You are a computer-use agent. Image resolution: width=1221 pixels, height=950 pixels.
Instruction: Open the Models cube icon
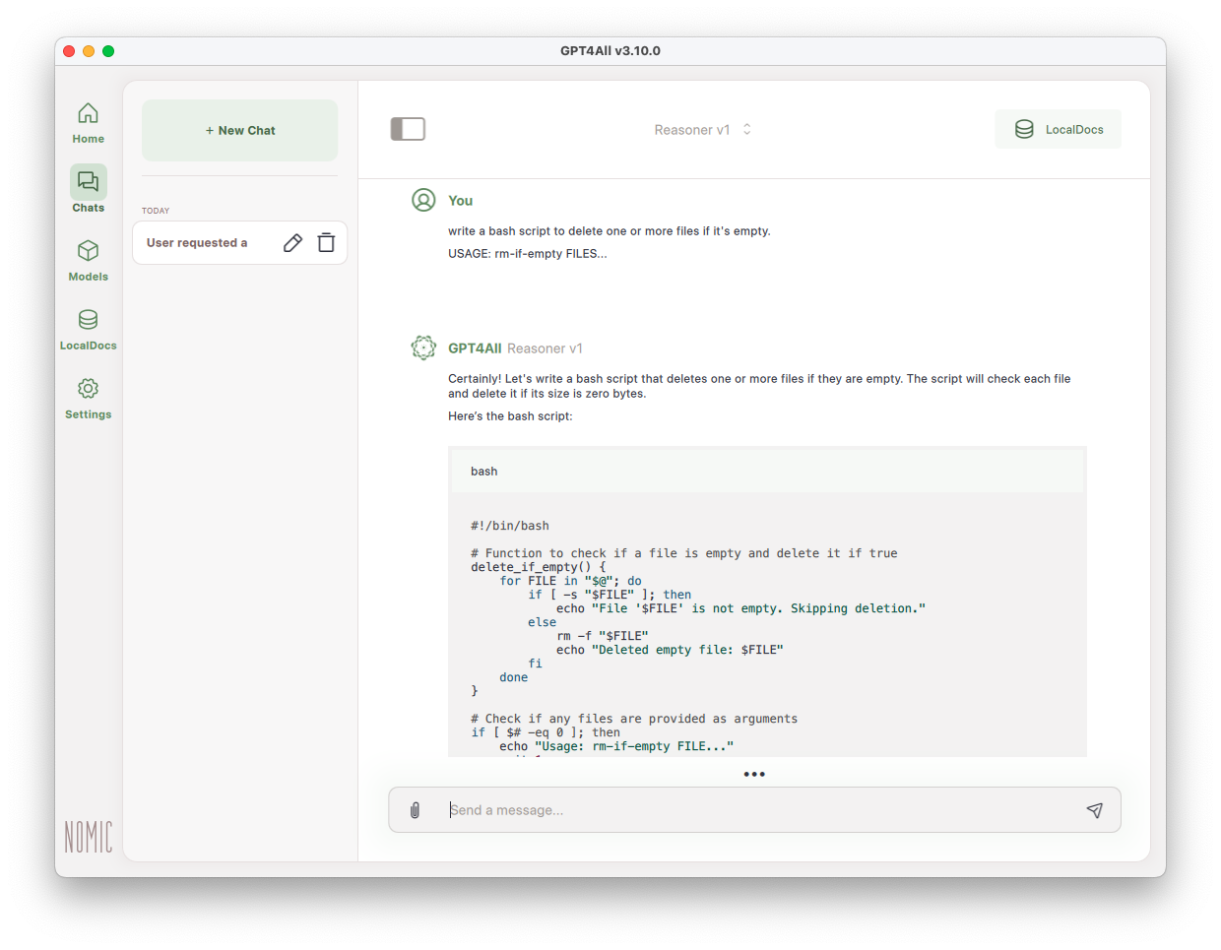[x=88, y=251]
